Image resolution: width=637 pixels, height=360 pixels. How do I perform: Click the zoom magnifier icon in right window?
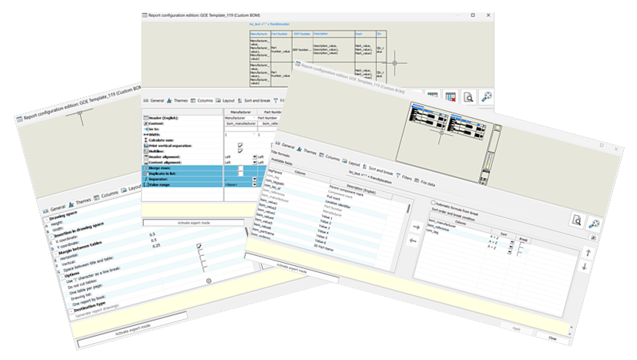594,224
